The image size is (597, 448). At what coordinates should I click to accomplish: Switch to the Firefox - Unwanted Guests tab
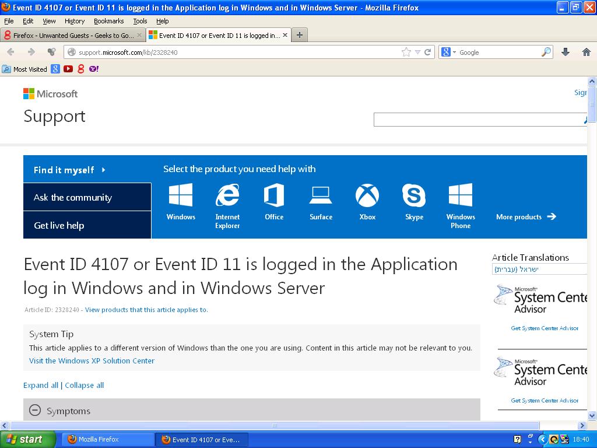pyautogui.click(x=72, y=35)
